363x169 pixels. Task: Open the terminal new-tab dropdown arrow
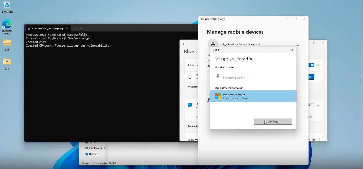click(81, 28)
